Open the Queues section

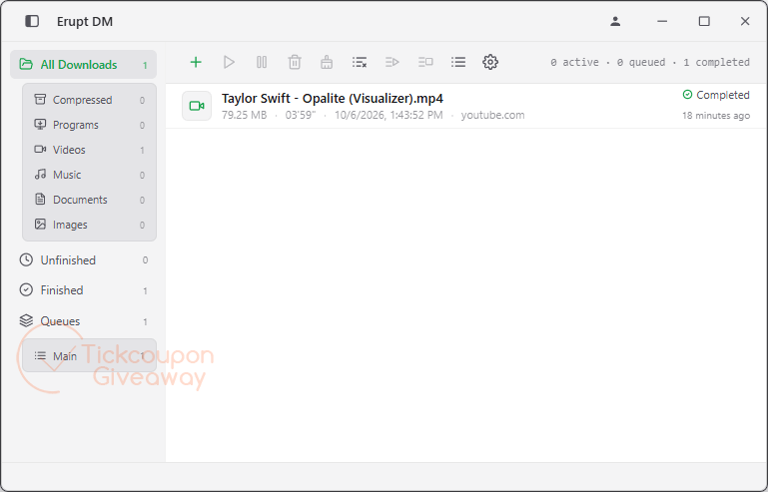(83, 321)
